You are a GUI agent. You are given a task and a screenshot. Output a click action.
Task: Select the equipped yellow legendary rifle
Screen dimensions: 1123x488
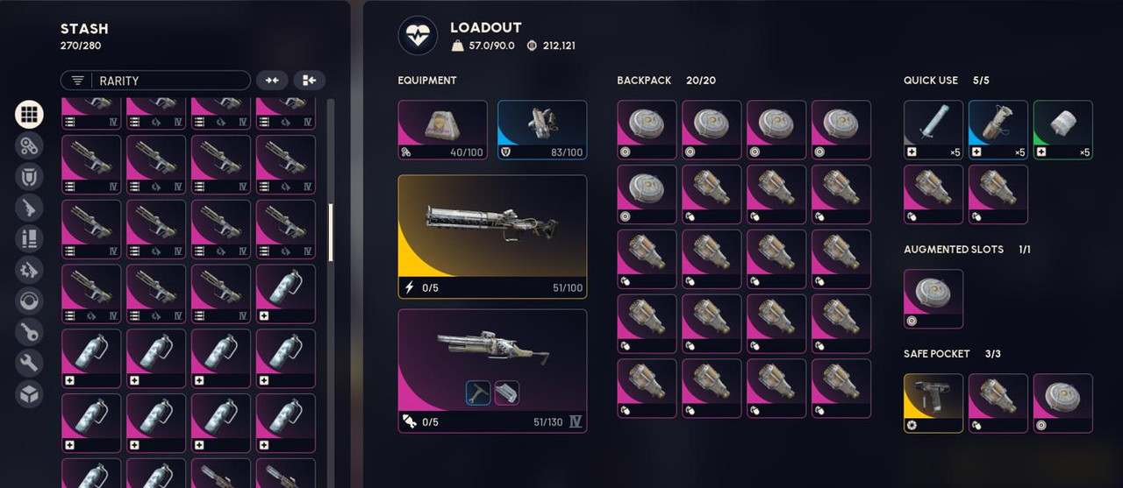(492, 237)
